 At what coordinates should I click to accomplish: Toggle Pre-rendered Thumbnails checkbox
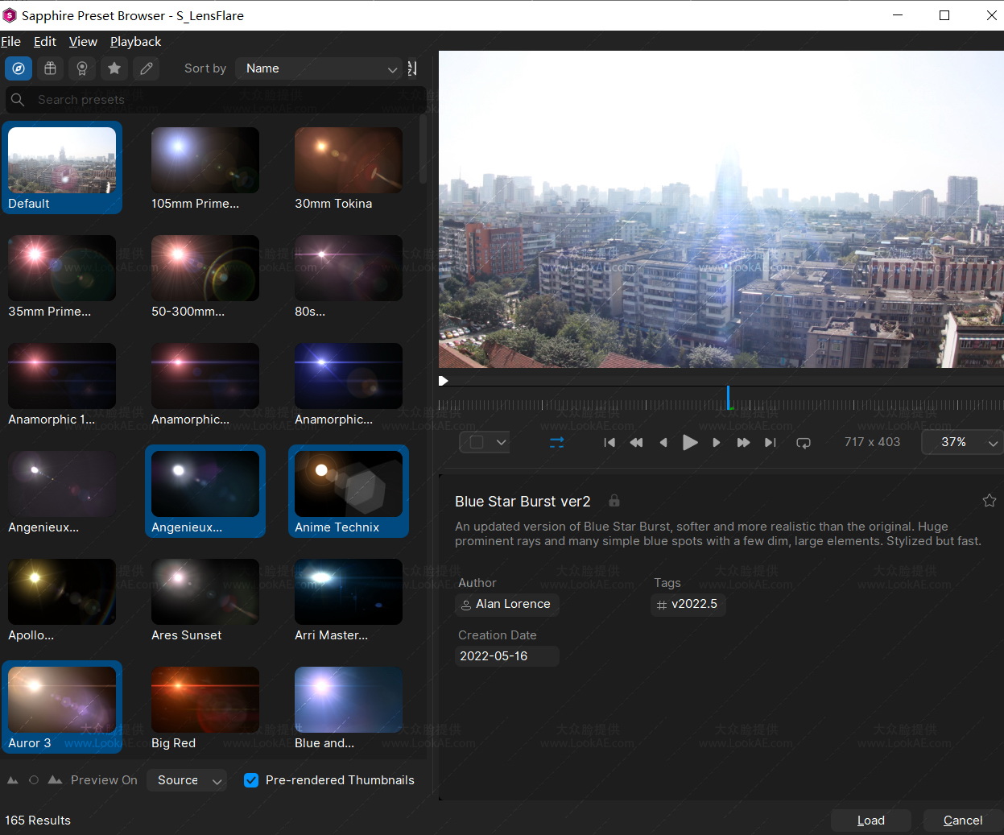pyautogui.click(x=251, y=780)
